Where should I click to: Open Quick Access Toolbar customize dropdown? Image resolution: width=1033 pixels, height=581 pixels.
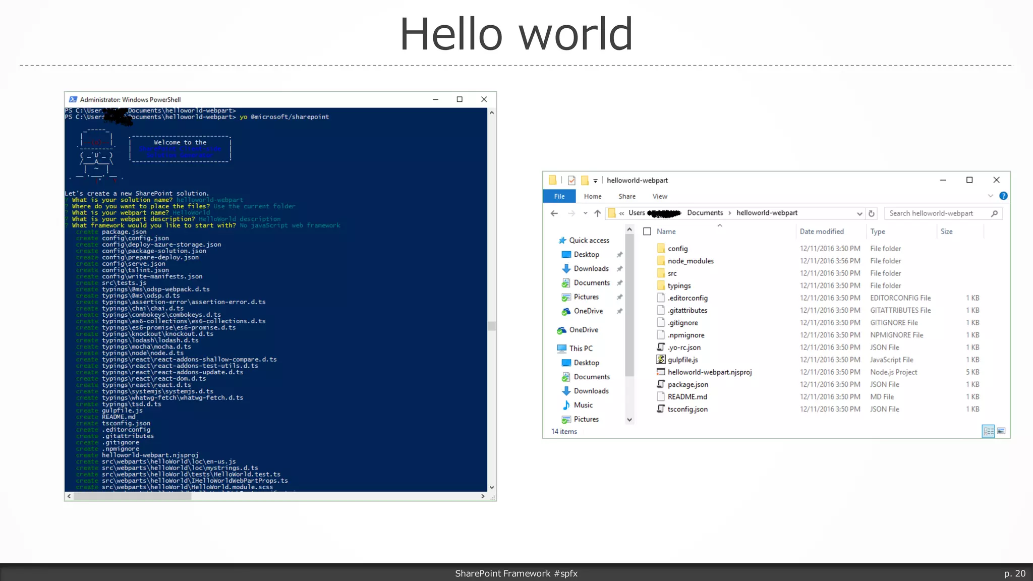pos(595,181)
